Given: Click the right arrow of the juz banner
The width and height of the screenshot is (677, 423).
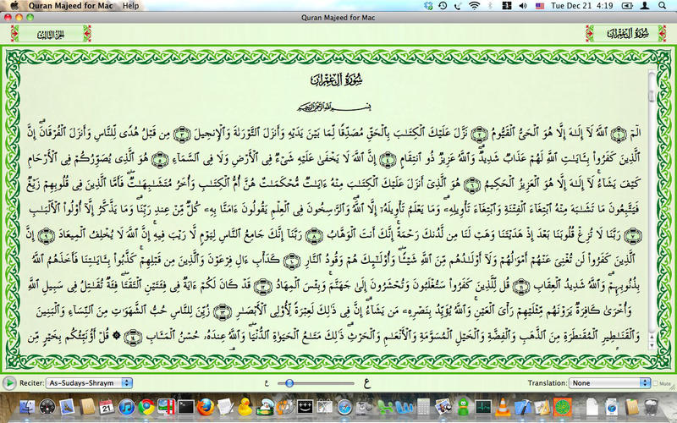Looking at the screenshot, I should click(87, 34).
